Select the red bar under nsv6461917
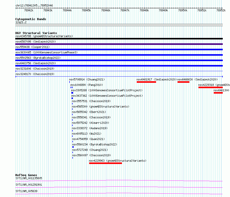 (x=146, y=82)
